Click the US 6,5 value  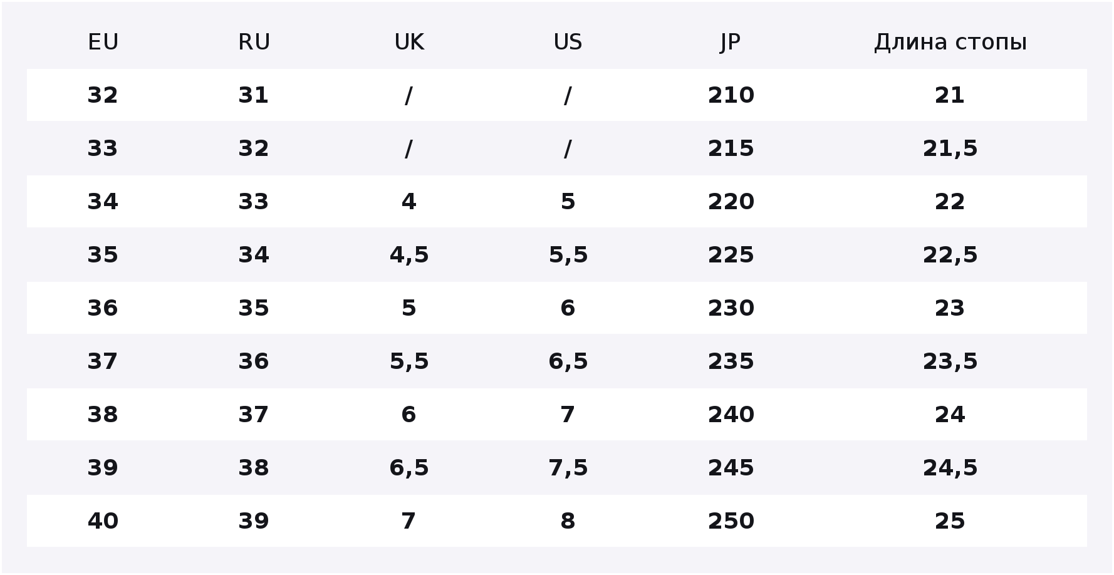568,361
